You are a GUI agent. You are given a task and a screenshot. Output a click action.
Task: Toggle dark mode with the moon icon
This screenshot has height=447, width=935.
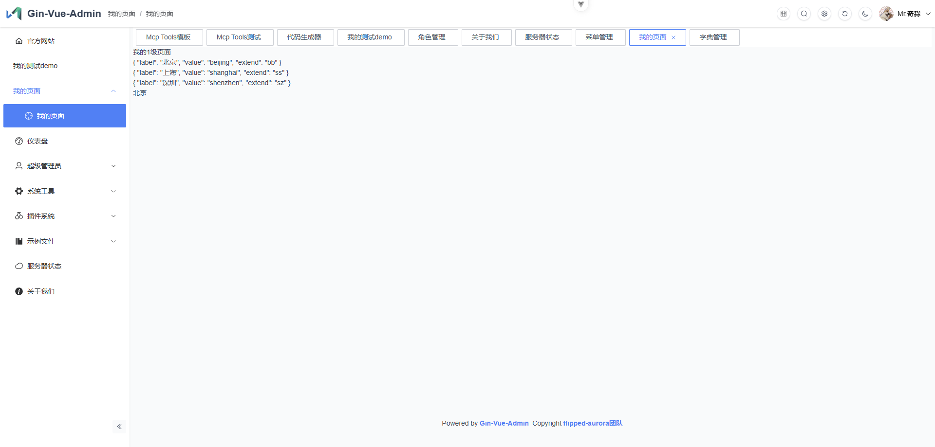click(865, 14)
